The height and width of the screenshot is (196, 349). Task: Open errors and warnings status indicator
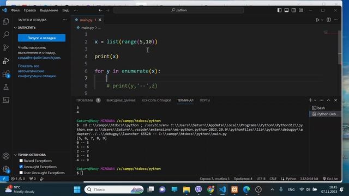coord(18,179)
